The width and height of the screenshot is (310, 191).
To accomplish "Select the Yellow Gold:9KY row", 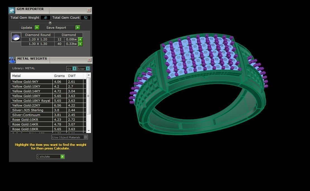I will click(x=49, y=82).
